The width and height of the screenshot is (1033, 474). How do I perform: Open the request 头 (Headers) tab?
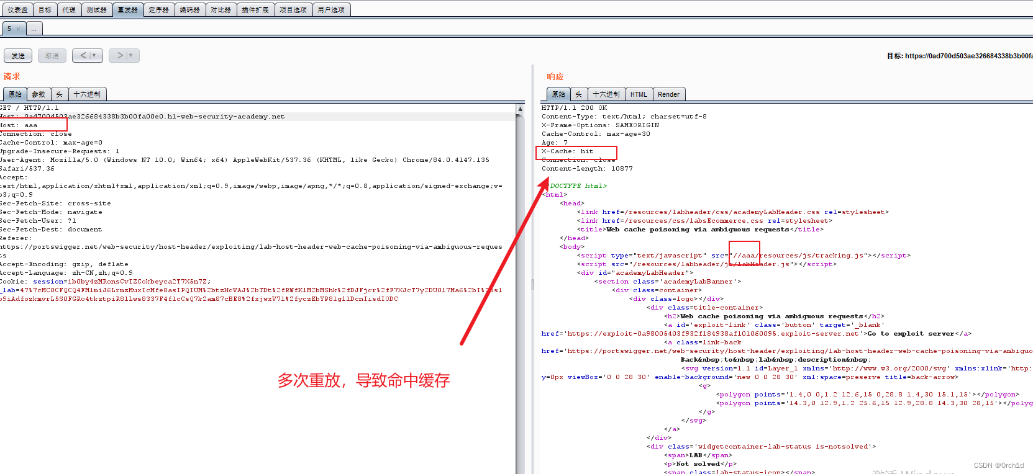[59, 94]
